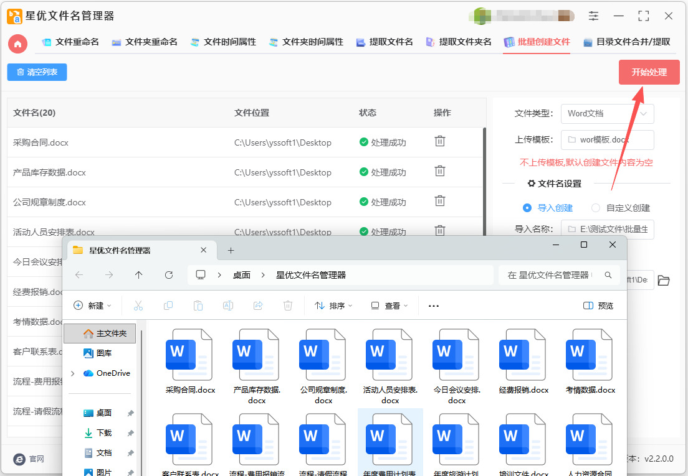This screenshot has height=476, width=688.
Task: Open the See more (…) menu in Explorer
Action: (x=434, y=306)
